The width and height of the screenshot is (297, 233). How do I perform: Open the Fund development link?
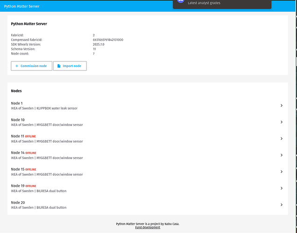[148, 227]
